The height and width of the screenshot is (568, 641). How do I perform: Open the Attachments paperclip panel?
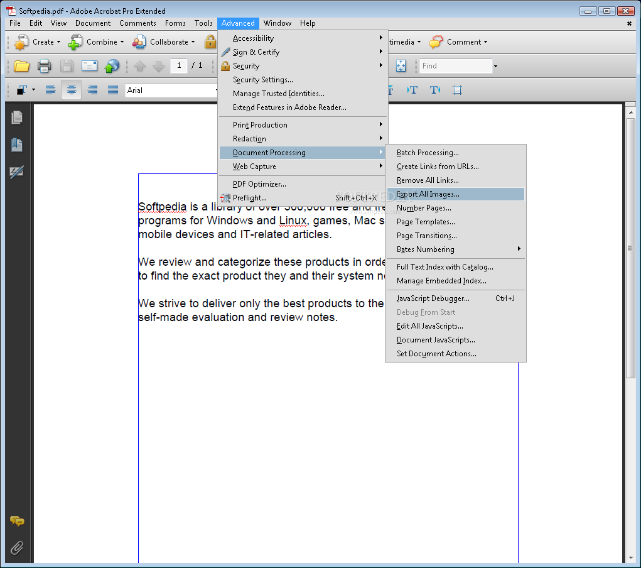coord(17,547)
